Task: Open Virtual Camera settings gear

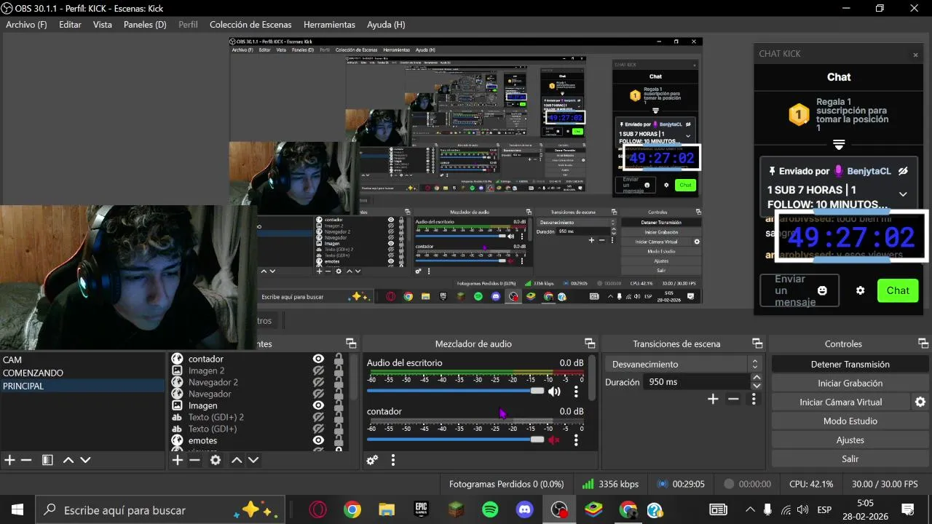Action: coord(920,402)
